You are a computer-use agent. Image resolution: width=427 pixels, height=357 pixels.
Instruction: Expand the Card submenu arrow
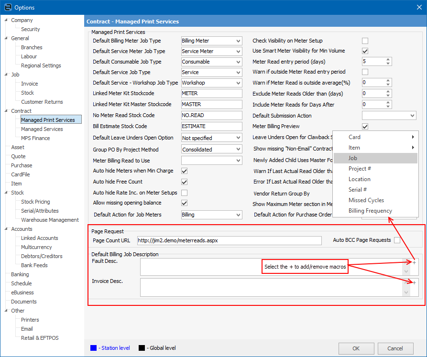[x=413, y=137]
